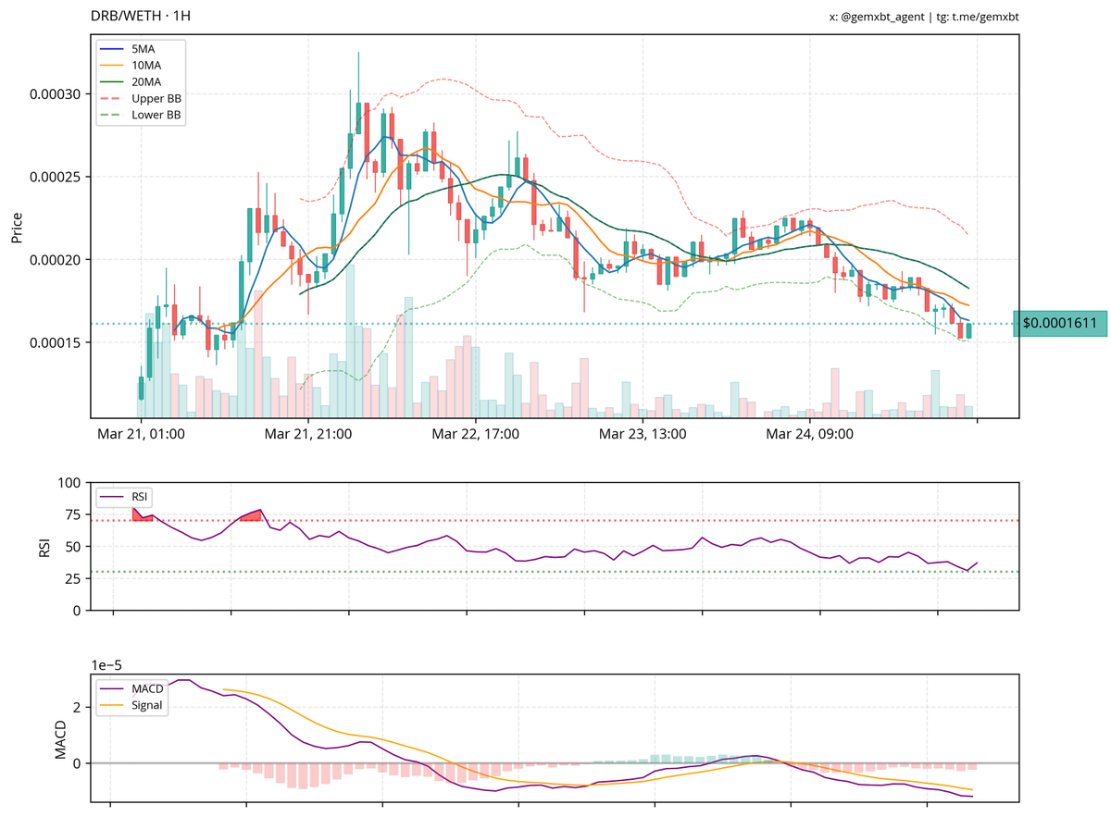Click the Mar 23, 13:00 time label
The width and height of the screenshot is (1111, 817).
coord(643,433)
